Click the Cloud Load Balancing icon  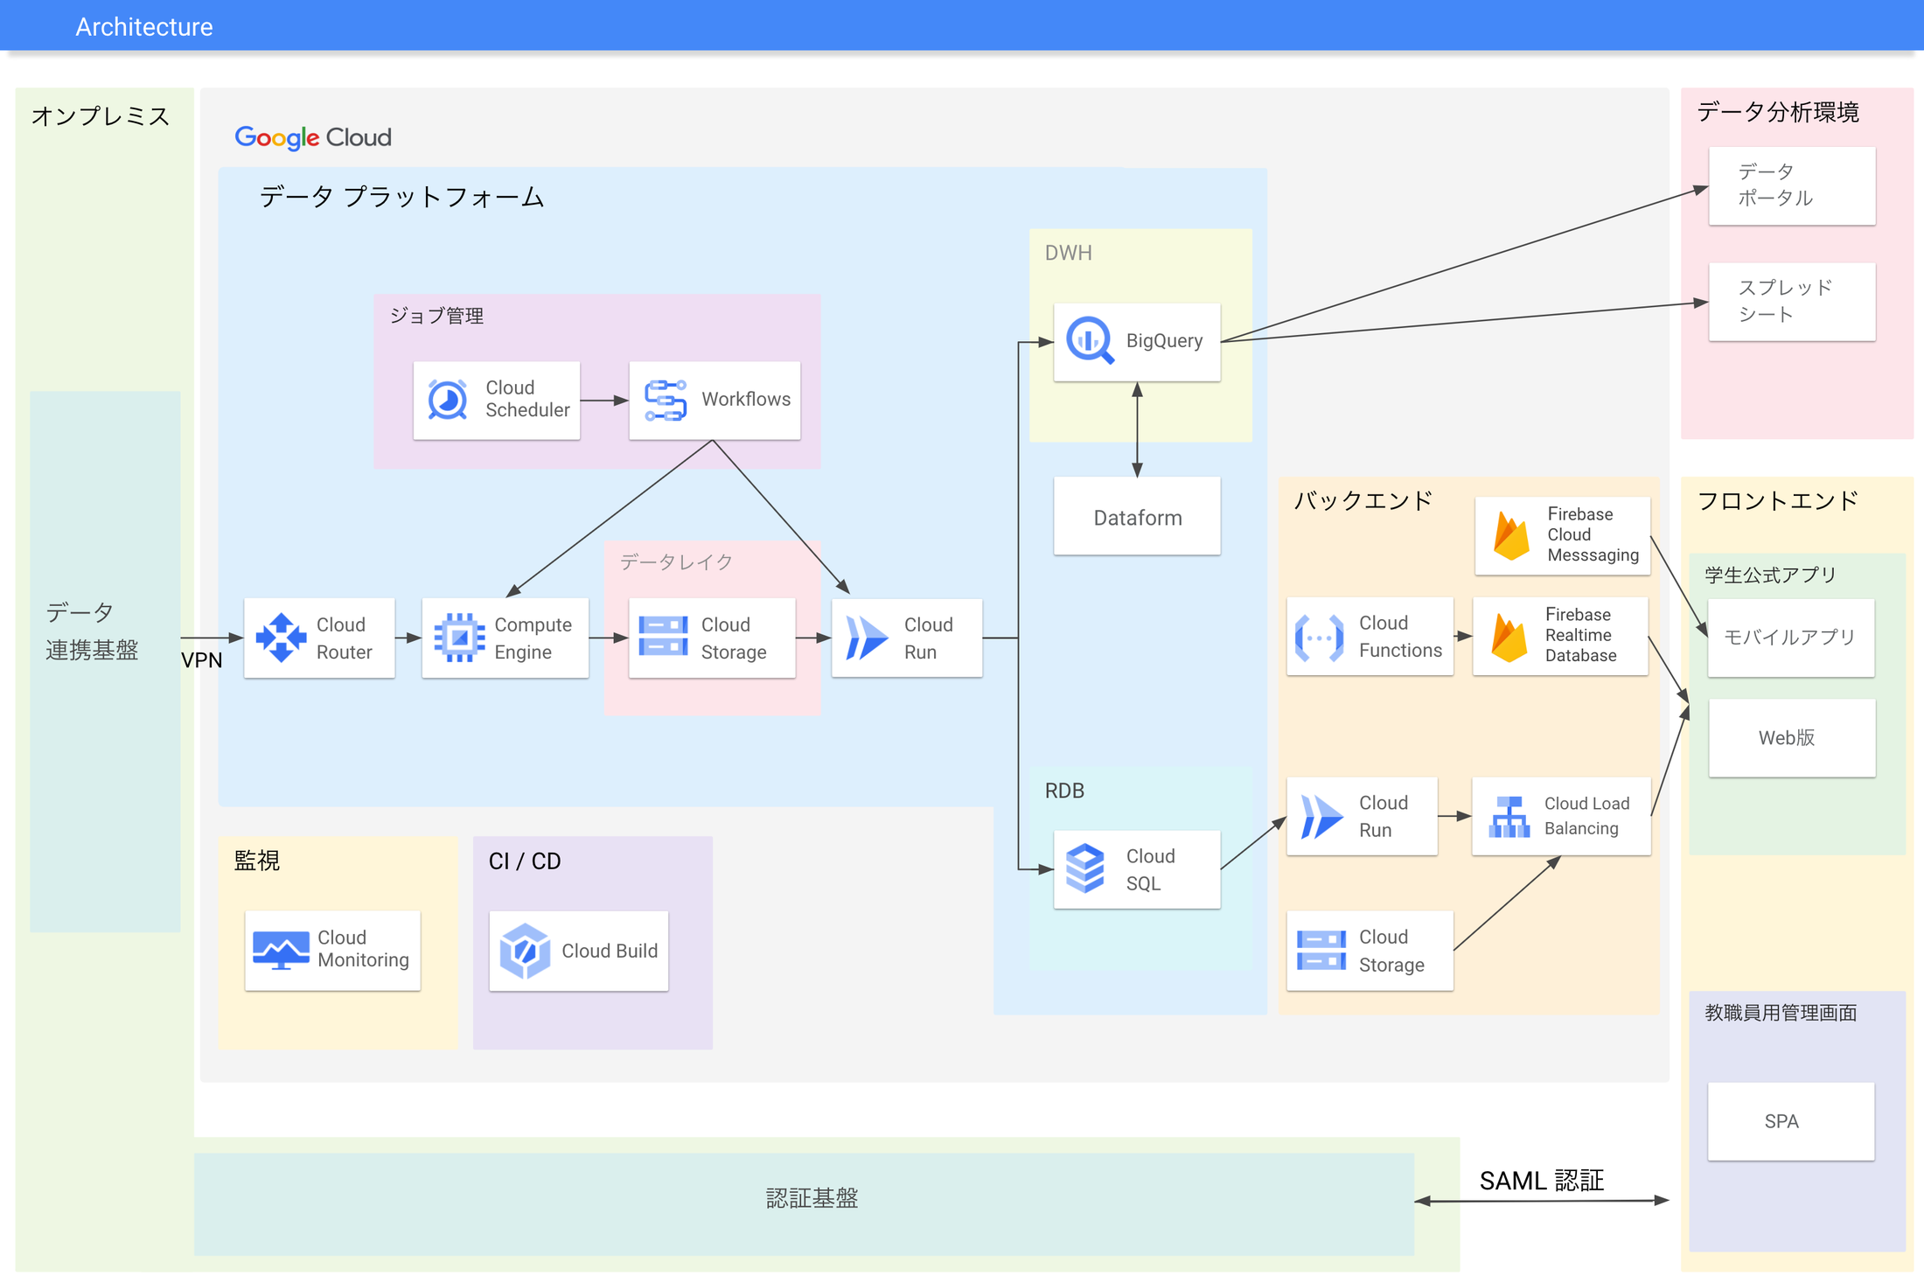click(x=1509, y=816)
